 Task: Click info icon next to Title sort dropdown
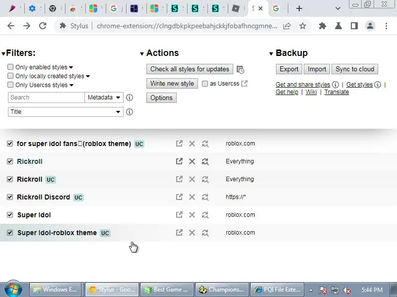tap(130, 112)
